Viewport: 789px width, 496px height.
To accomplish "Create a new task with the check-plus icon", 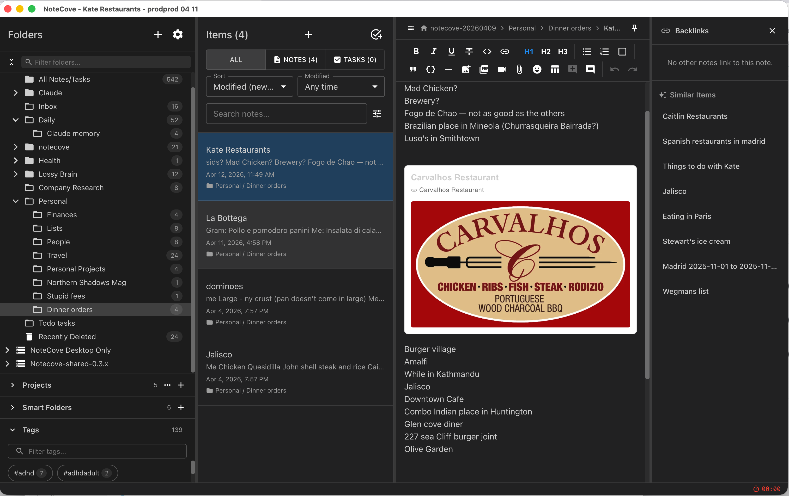I will coord(377,34).
